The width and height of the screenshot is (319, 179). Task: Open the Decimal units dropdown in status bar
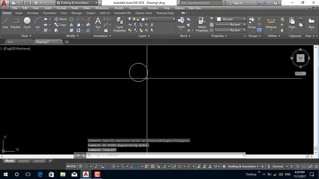(x=280, y=167)
